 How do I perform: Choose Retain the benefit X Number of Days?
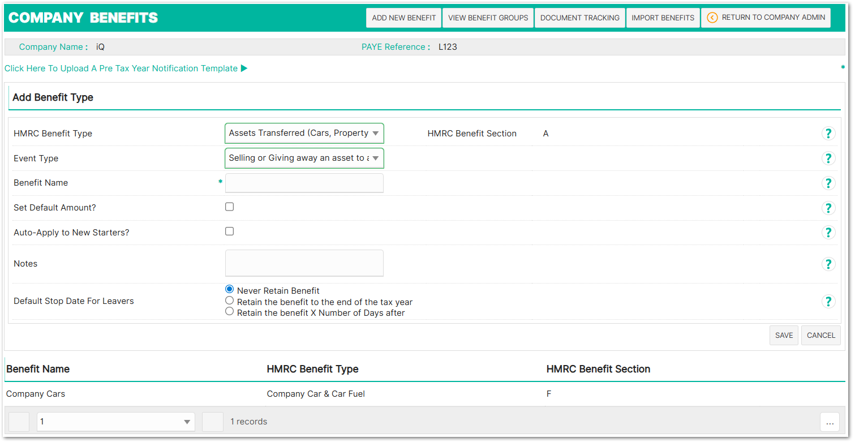pos(229,311)
